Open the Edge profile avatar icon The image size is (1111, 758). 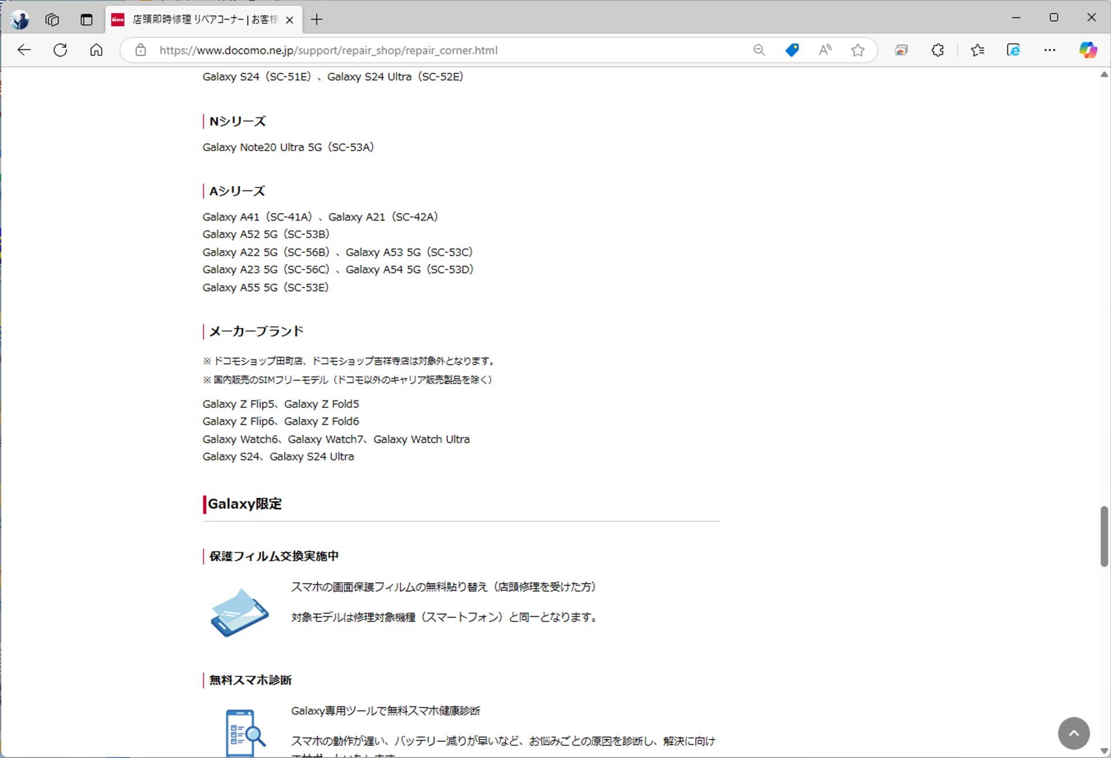tap(20, 20)
